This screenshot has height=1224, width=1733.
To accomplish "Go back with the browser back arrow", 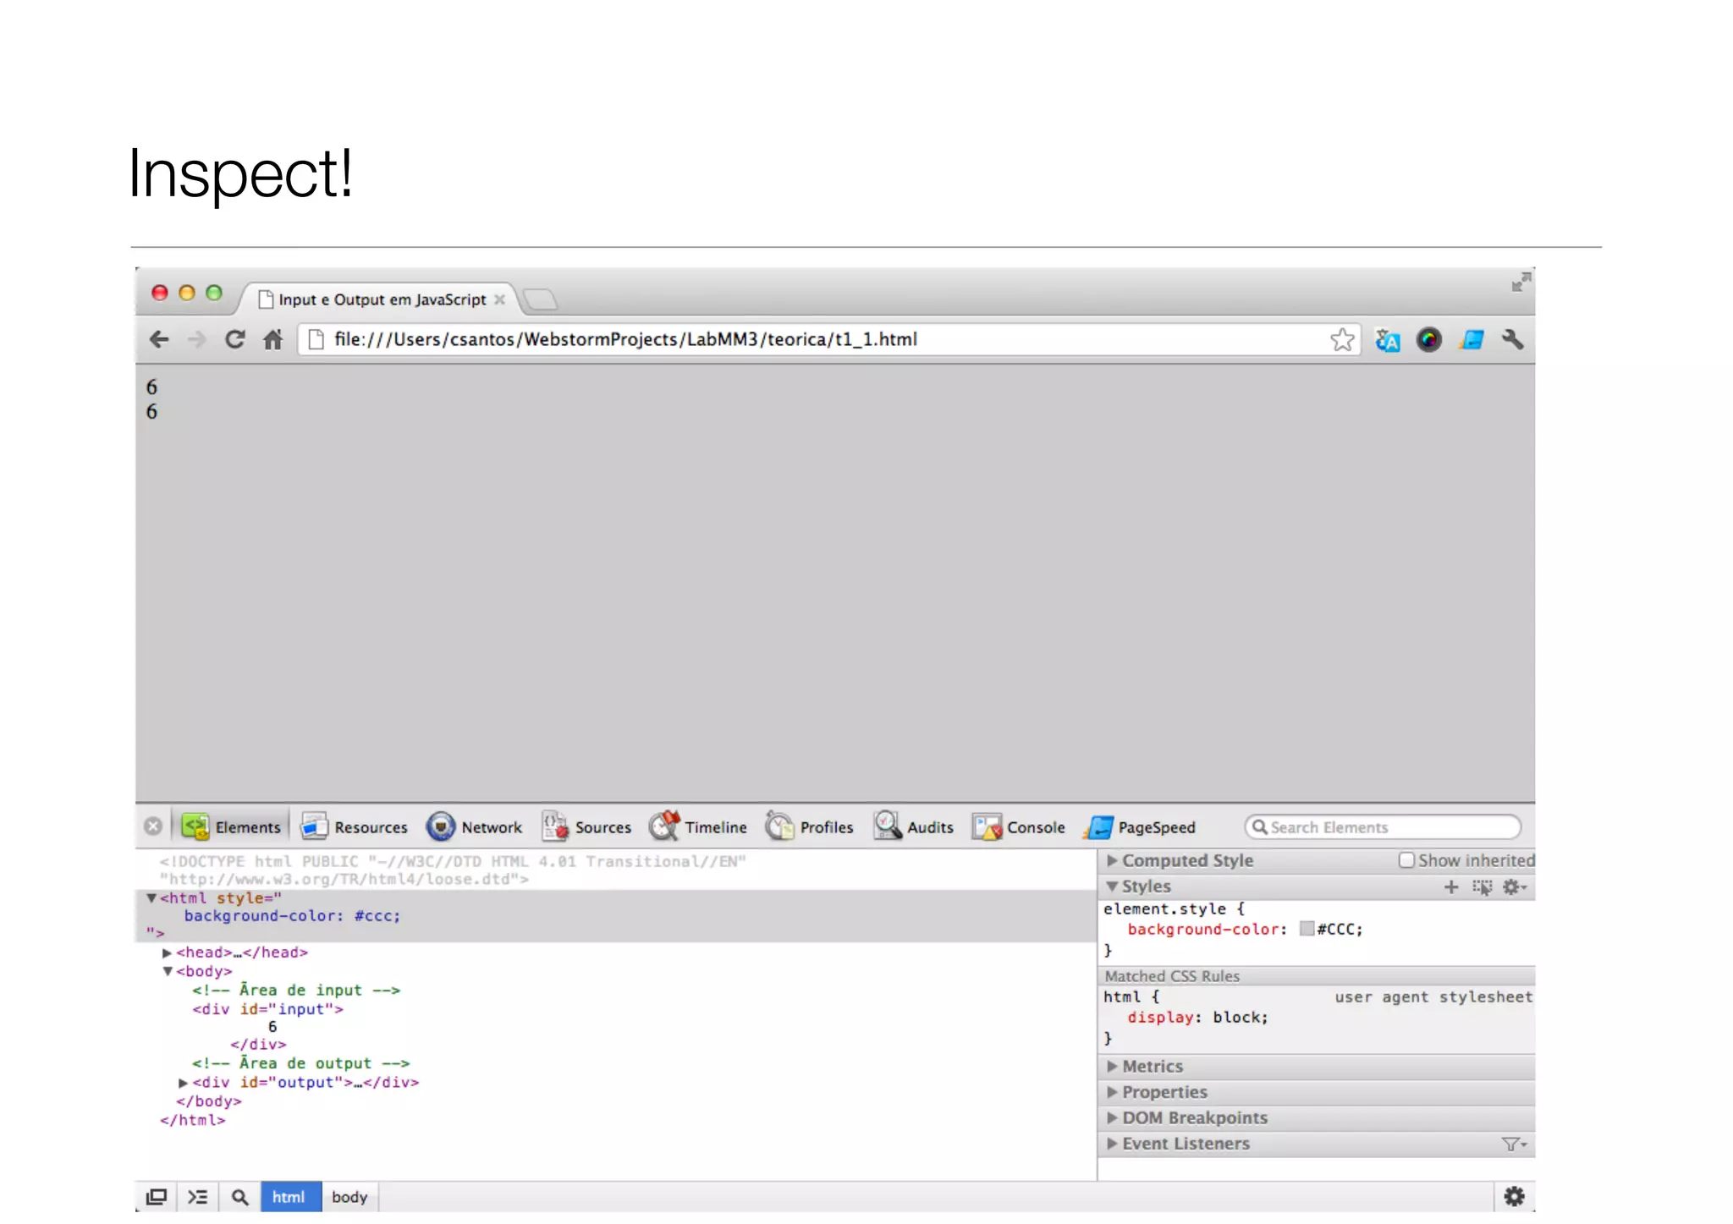I will point(159,340).
